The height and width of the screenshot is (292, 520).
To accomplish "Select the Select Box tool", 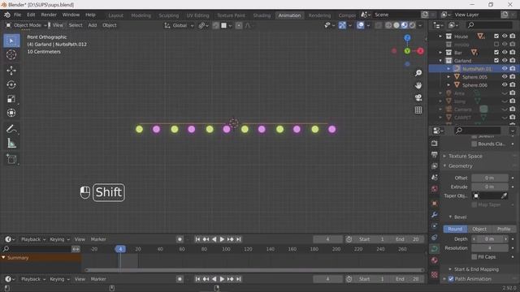I will point(11,41).
